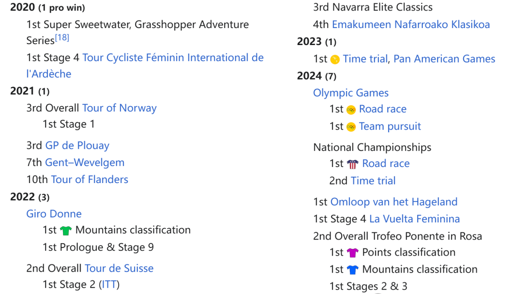Follow the Tour de Suisse link
The height and width of the screenshot is (294, 512).
(x=119, y=268)
